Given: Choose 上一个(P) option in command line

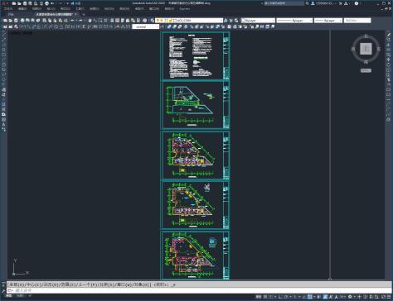Looking at the screenshot, I should [89, 284].
